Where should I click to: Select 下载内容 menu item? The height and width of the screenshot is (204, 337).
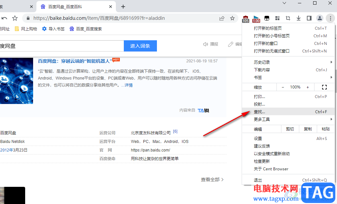coord(288,70)
